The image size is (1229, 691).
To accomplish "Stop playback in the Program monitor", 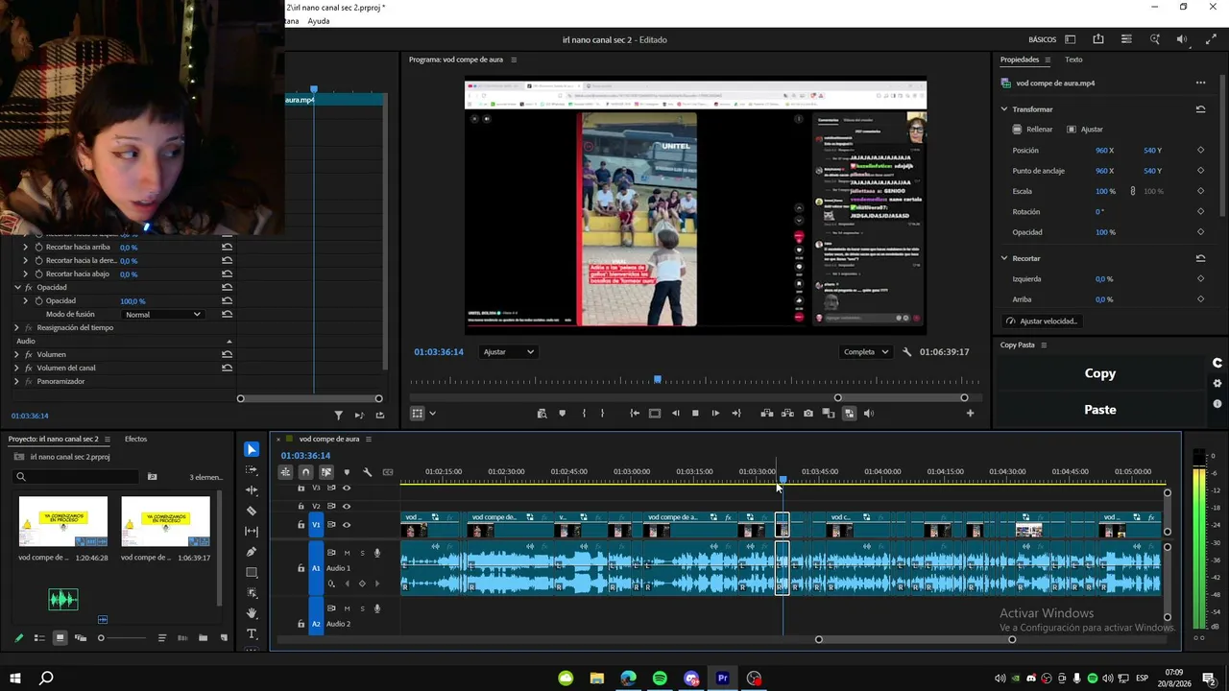I will pos(695,414).
